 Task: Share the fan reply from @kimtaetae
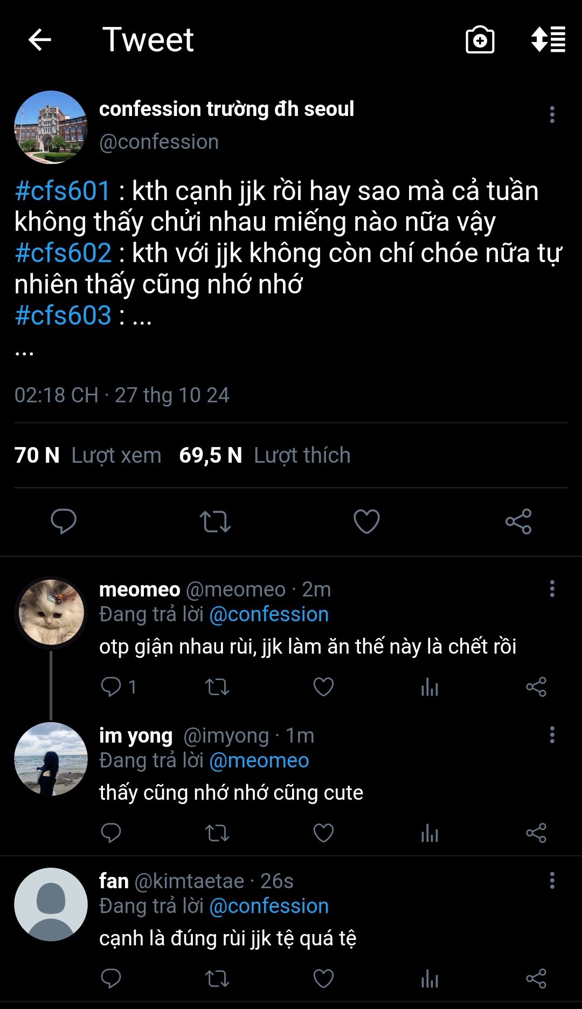[x=536, y=979]
